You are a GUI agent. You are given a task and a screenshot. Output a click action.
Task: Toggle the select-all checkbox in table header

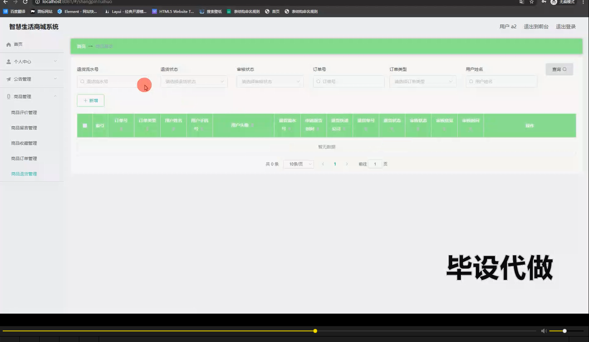(x=85, y=125)
